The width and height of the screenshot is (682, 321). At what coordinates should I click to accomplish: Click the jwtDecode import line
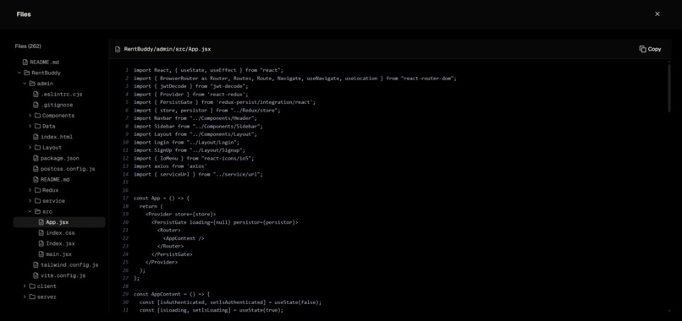click(x=191, y=86)
